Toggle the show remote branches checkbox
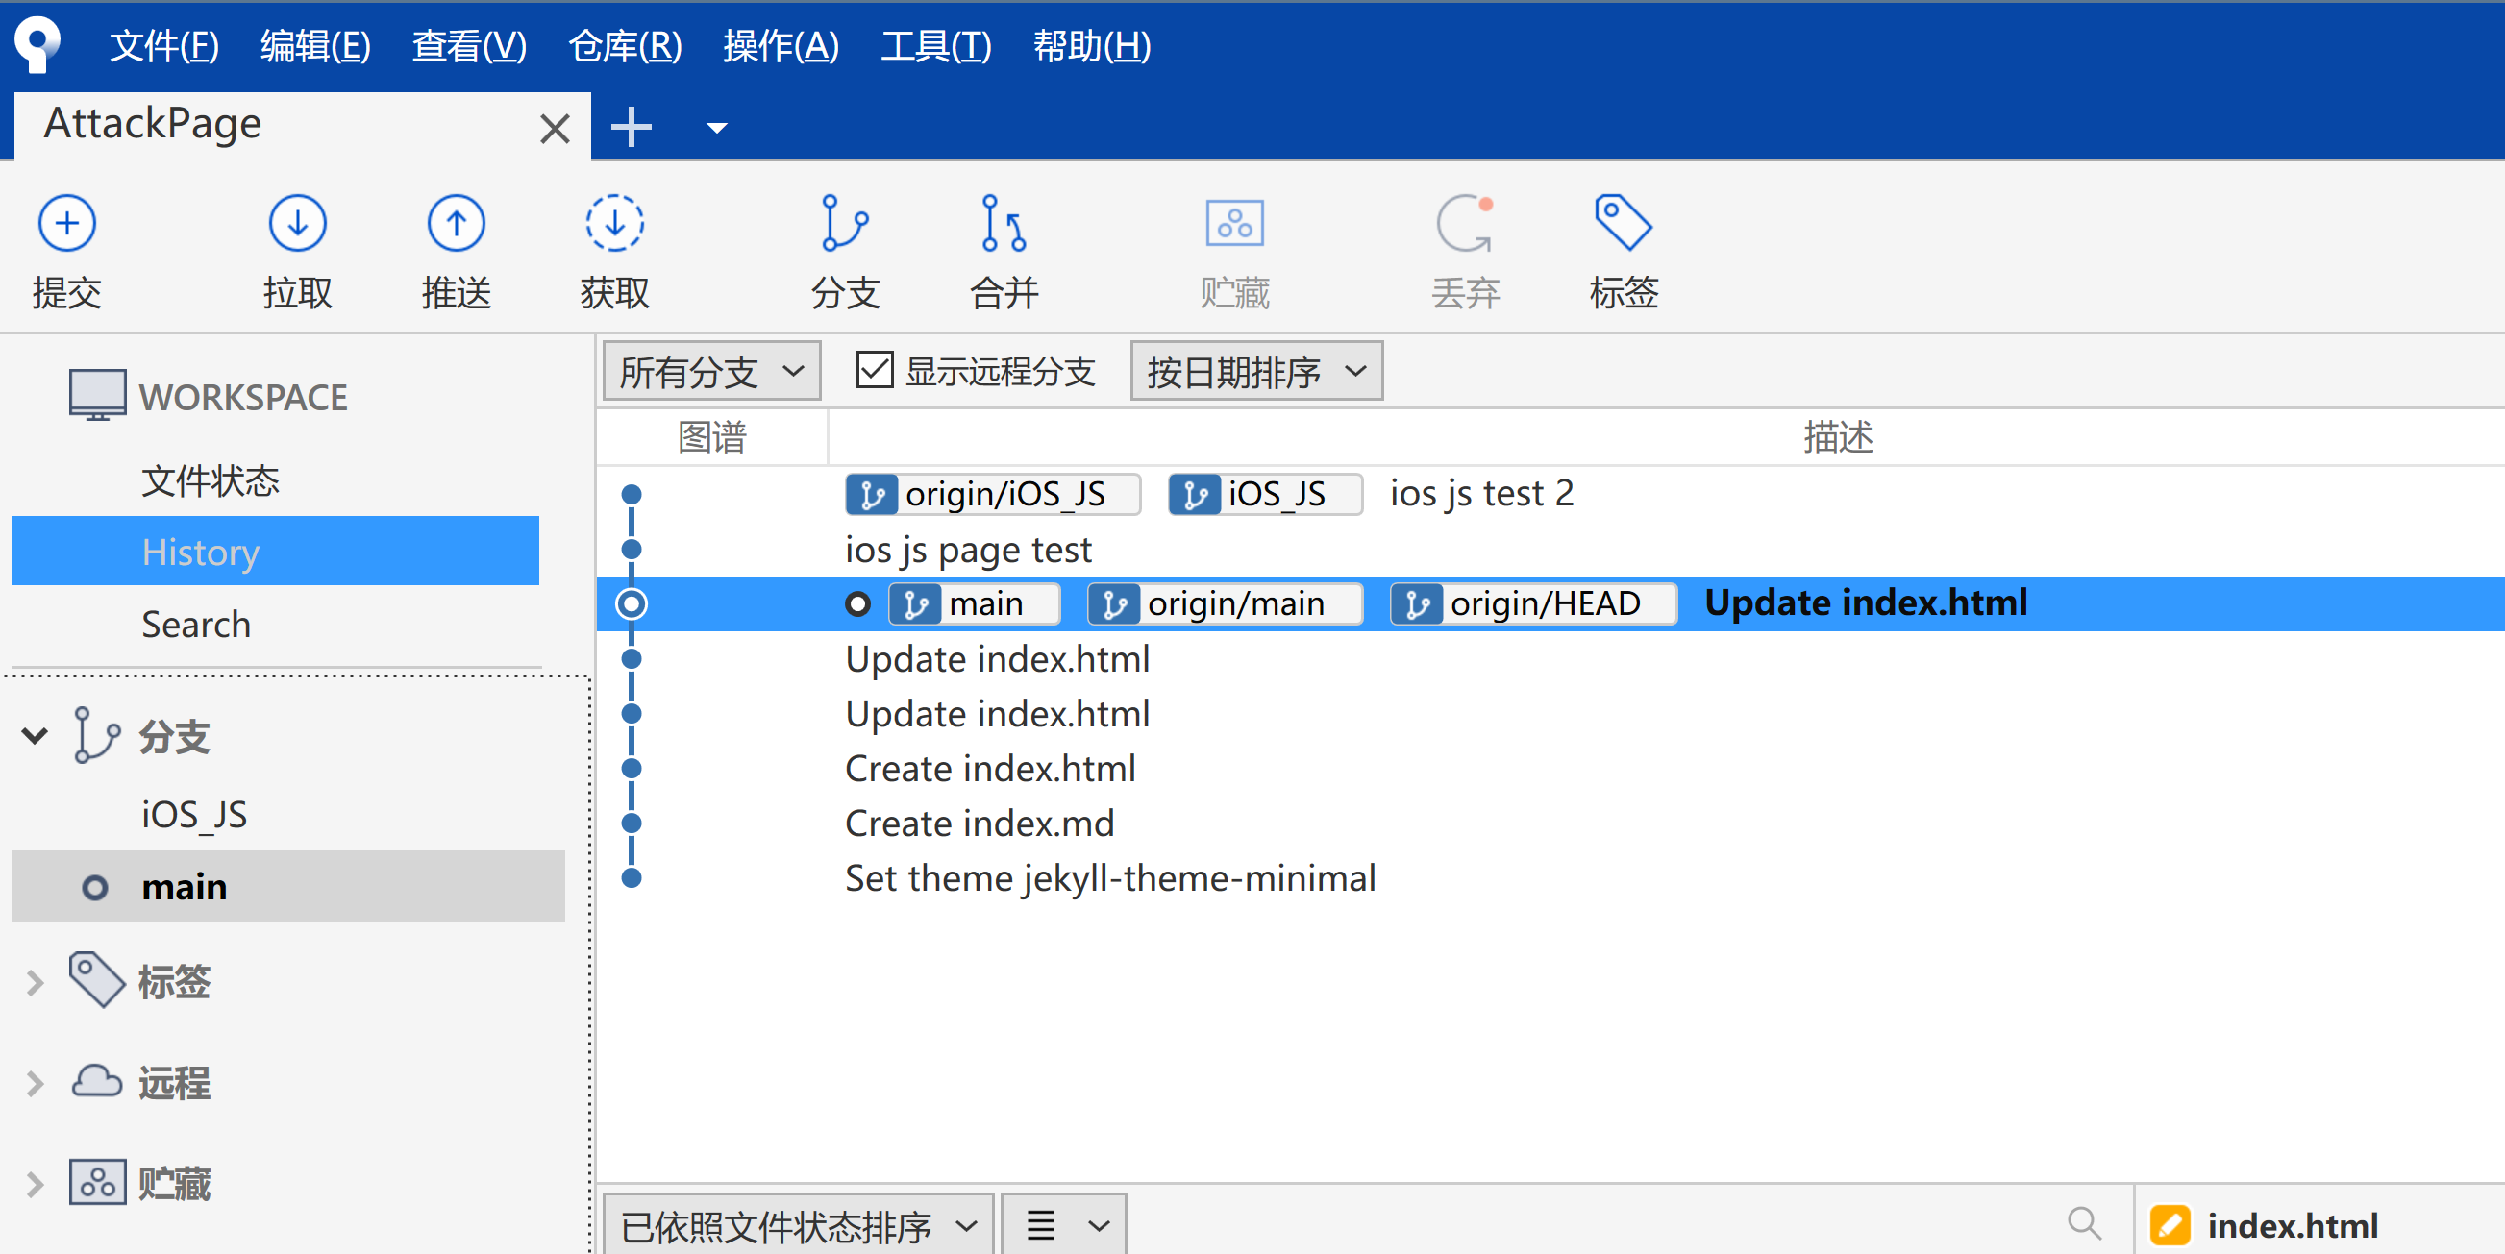The width and height of the screenshot is (2505, 1254). pyautogui.click(x=874, y=370)
